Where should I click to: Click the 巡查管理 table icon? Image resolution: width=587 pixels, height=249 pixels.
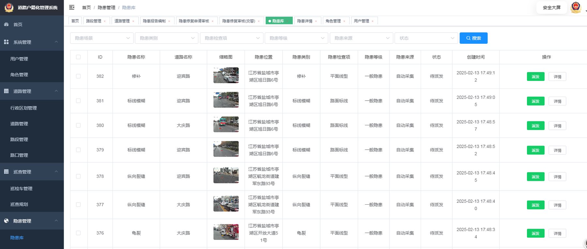pyautogui.click(x=6, y=172)
